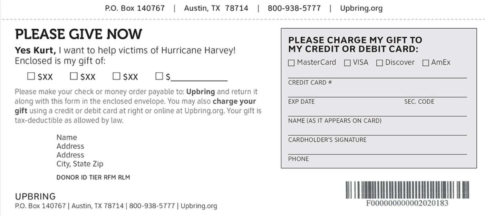
Task: Click the Phone field line
Action: pyautogui.click(x=377, y=151)
